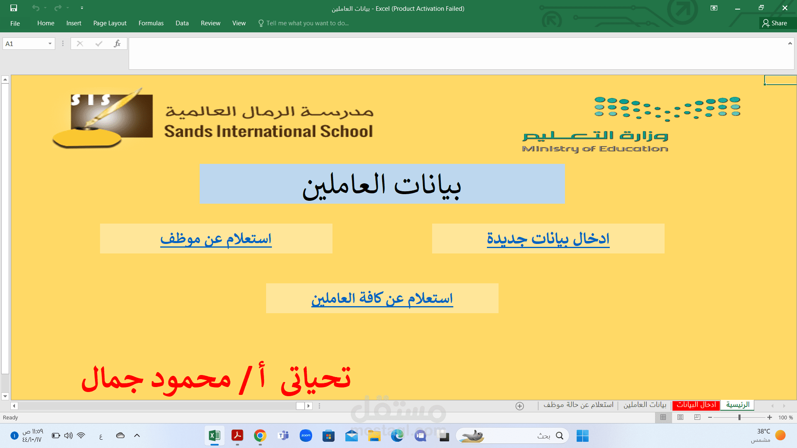
Task: Open the Page Layout tab
Action: click(x=110, y=23)
